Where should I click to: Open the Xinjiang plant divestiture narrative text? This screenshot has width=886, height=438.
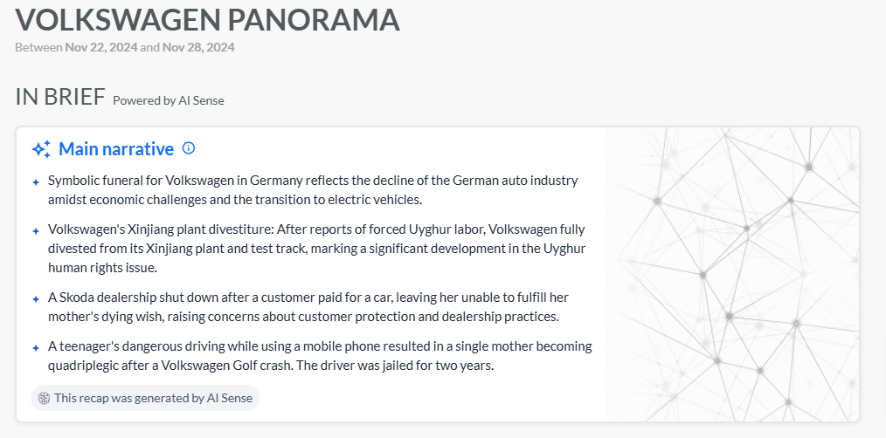click(315, 249)
